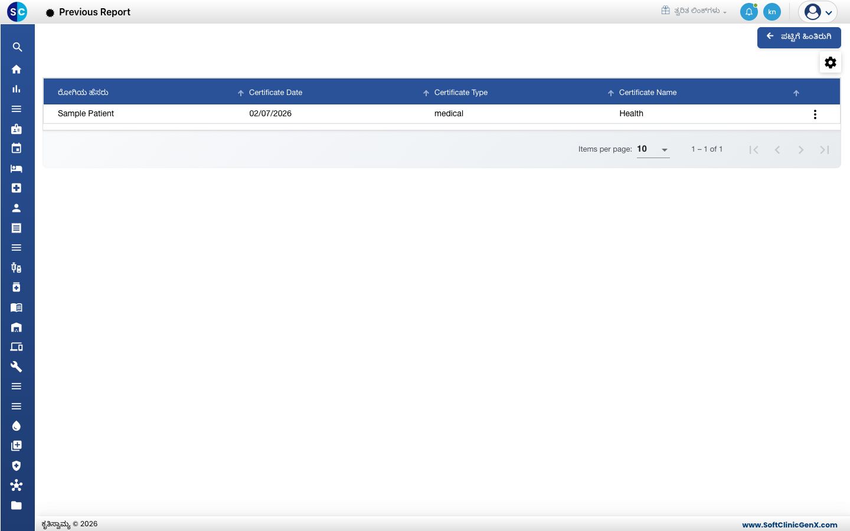This screenshot has height=531, width=850.
Task: Click the pharmacy pills sidebar icon
Action: (17, 268)
